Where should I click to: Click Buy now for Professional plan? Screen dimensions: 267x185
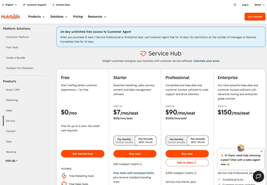point(187,154)
